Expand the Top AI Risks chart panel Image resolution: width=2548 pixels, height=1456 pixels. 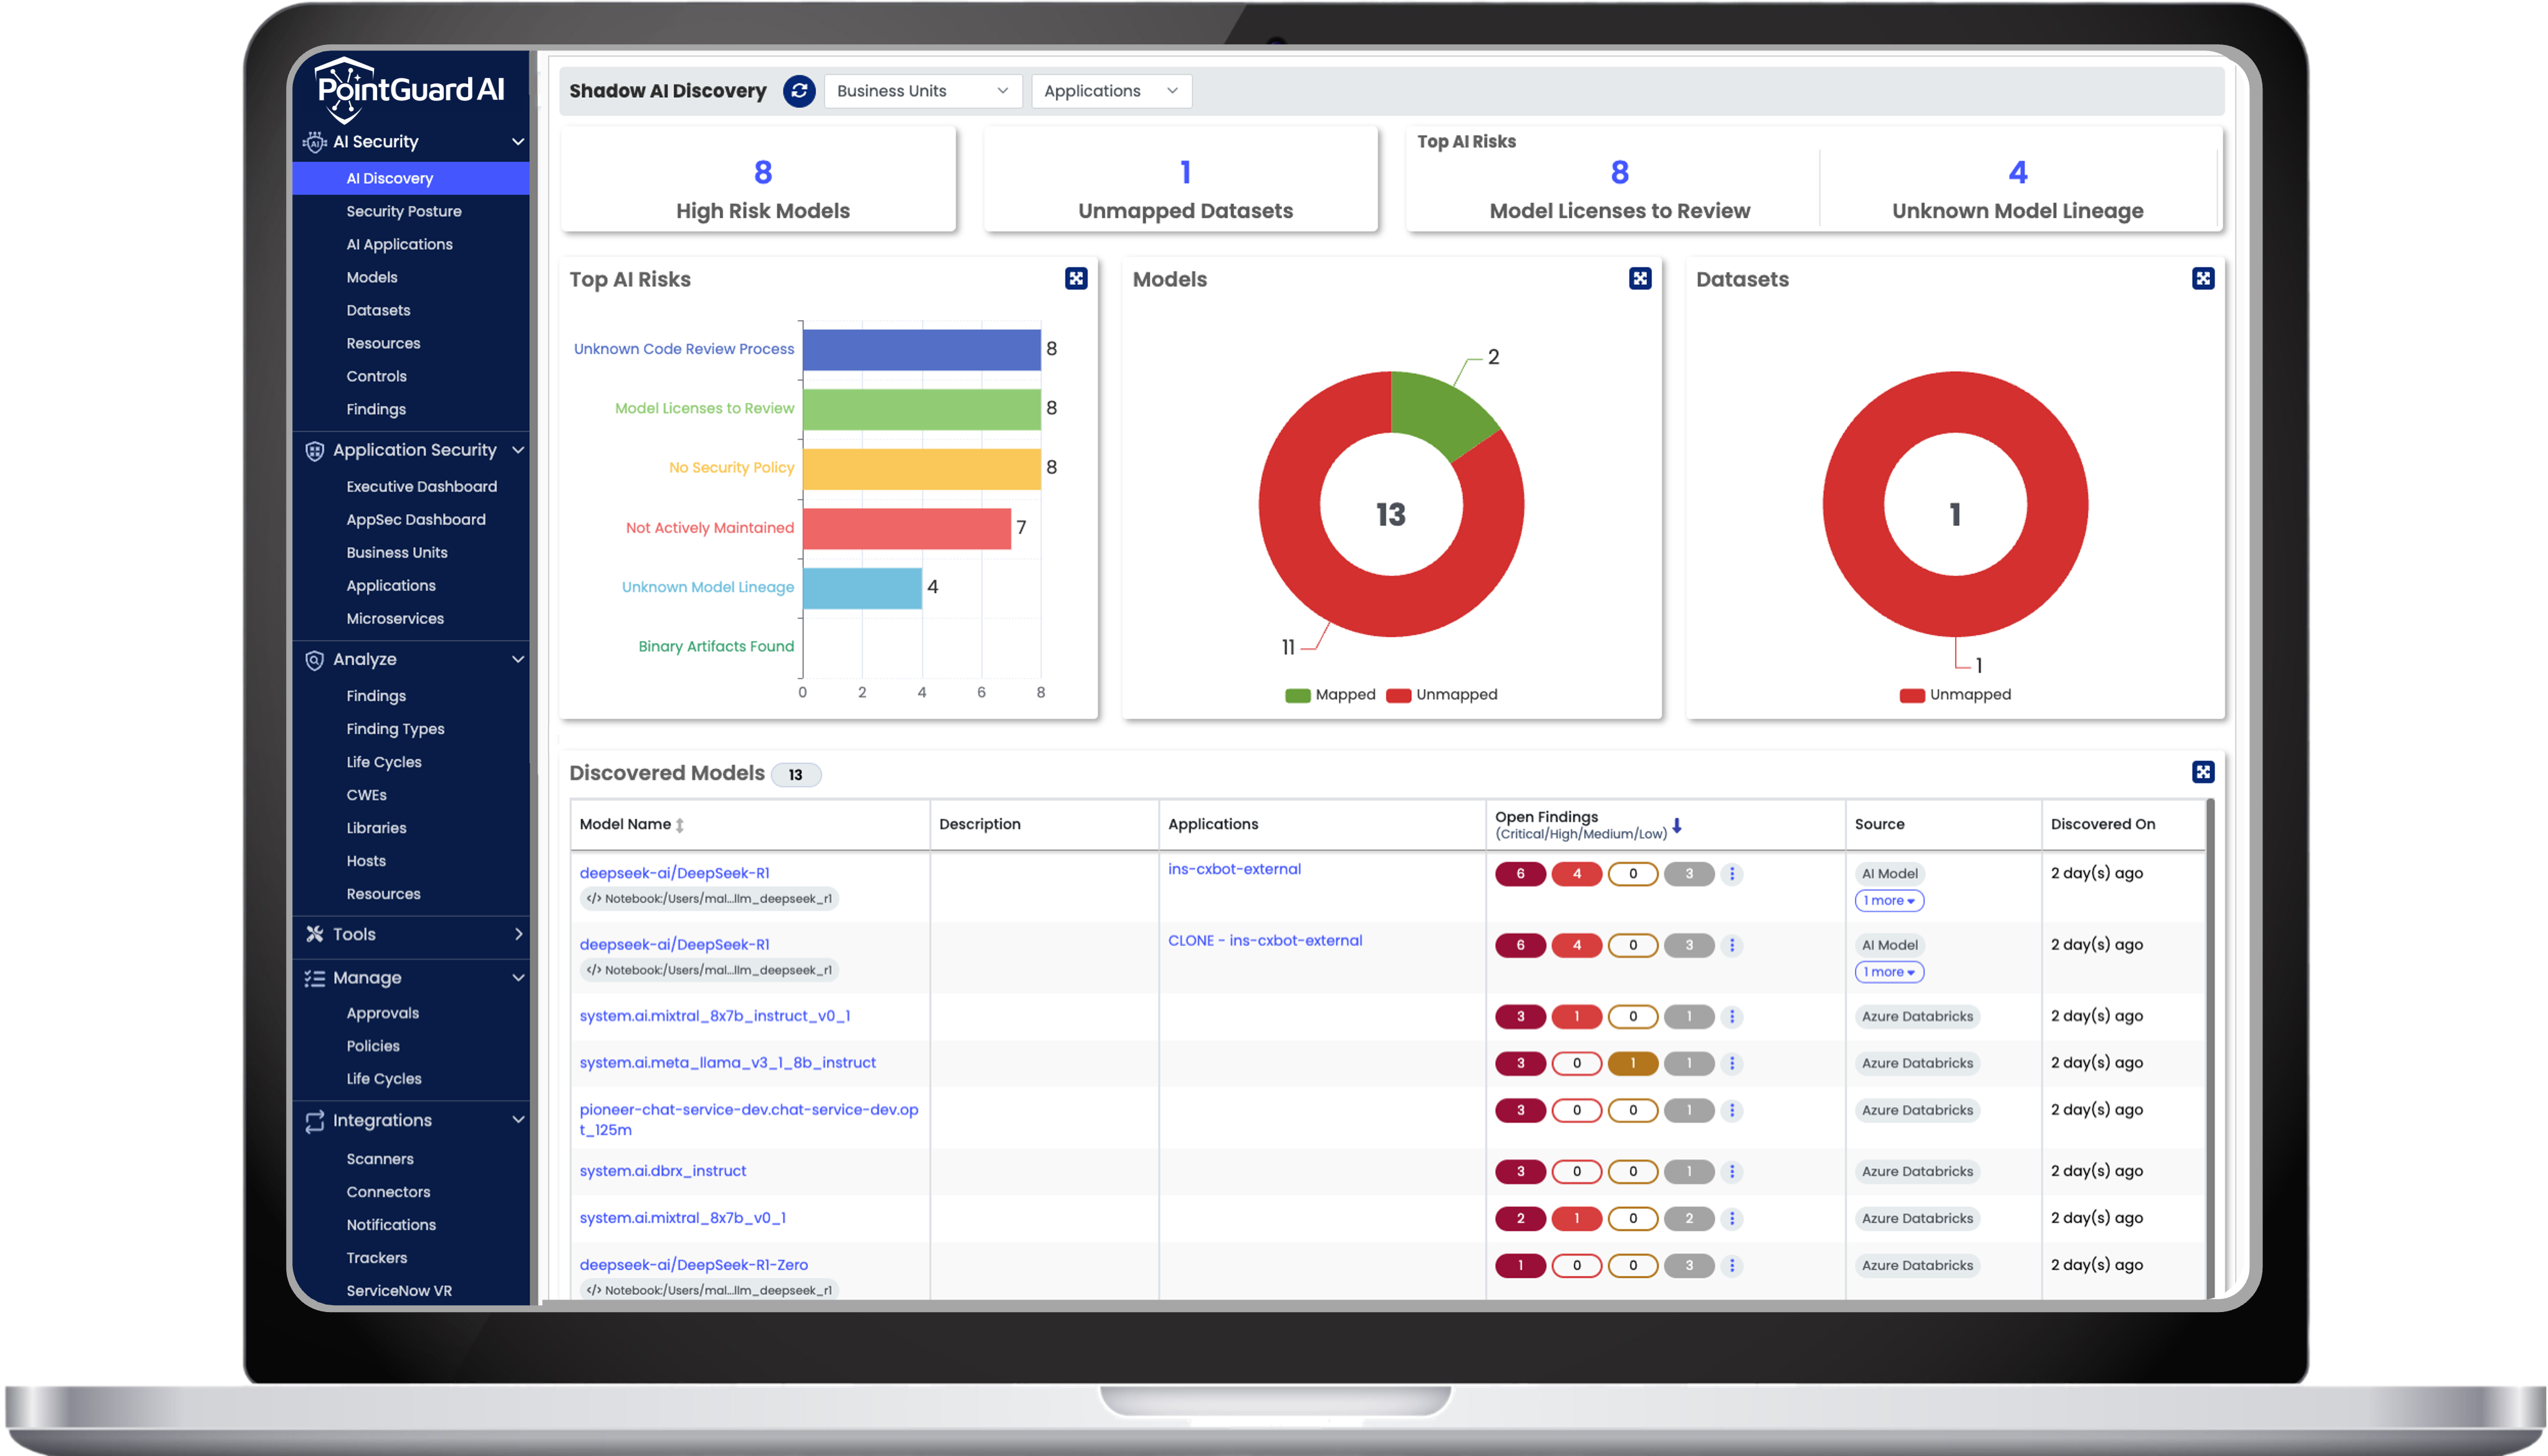tap(1075, 279)
